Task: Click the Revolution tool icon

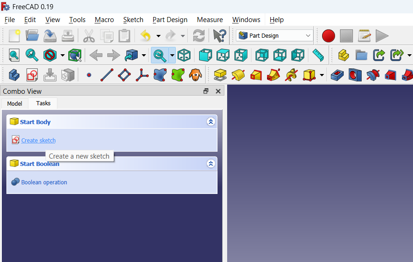Action: coord(238,75)
